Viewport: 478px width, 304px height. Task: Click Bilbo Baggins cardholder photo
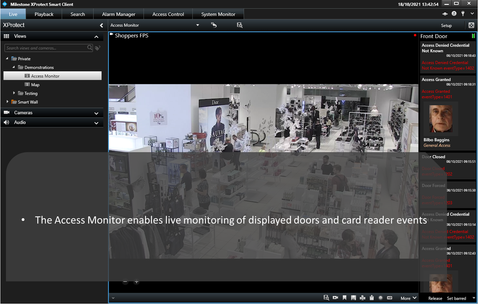(x=441, y=119)
